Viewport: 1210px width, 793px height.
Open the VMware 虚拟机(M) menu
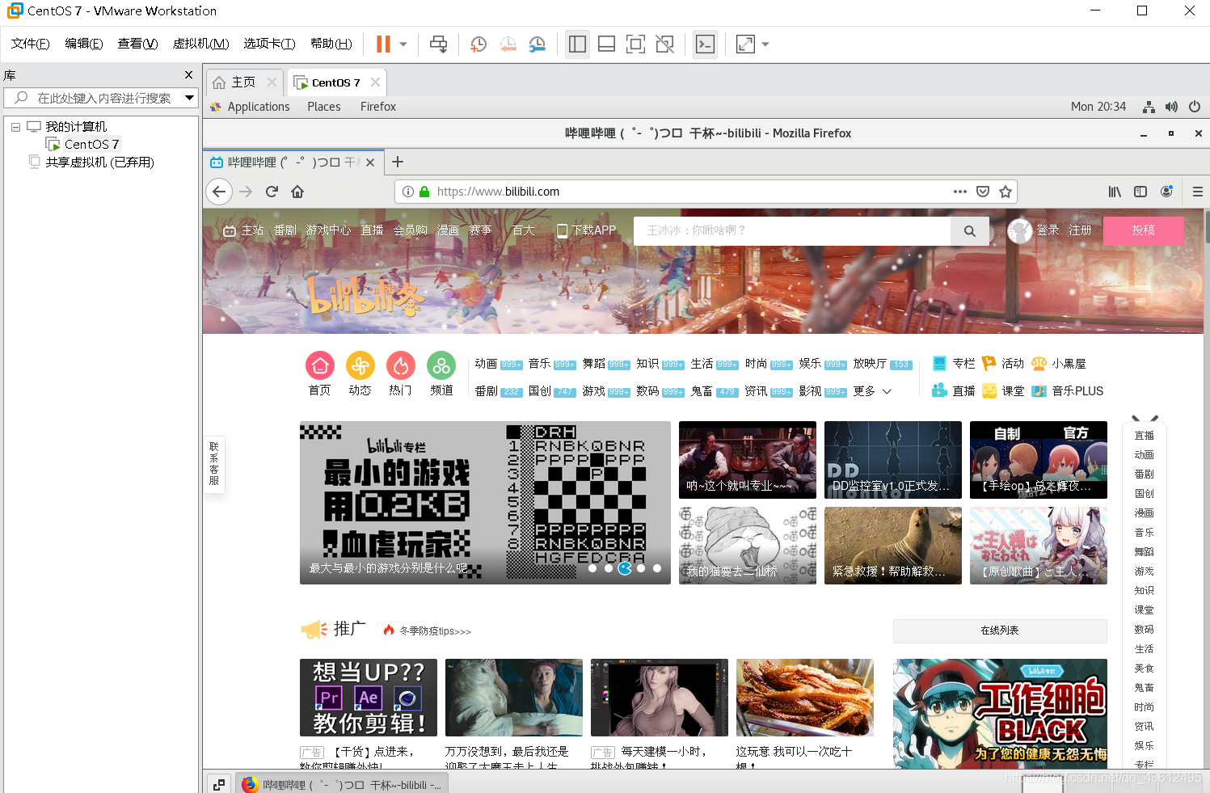tap(200, 44)
